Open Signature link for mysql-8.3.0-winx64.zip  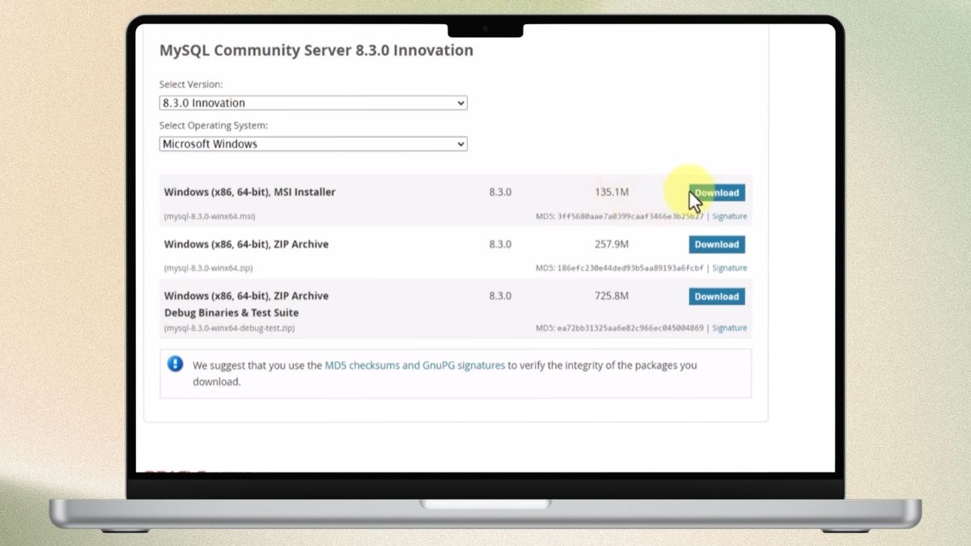(x=729, y=268)
